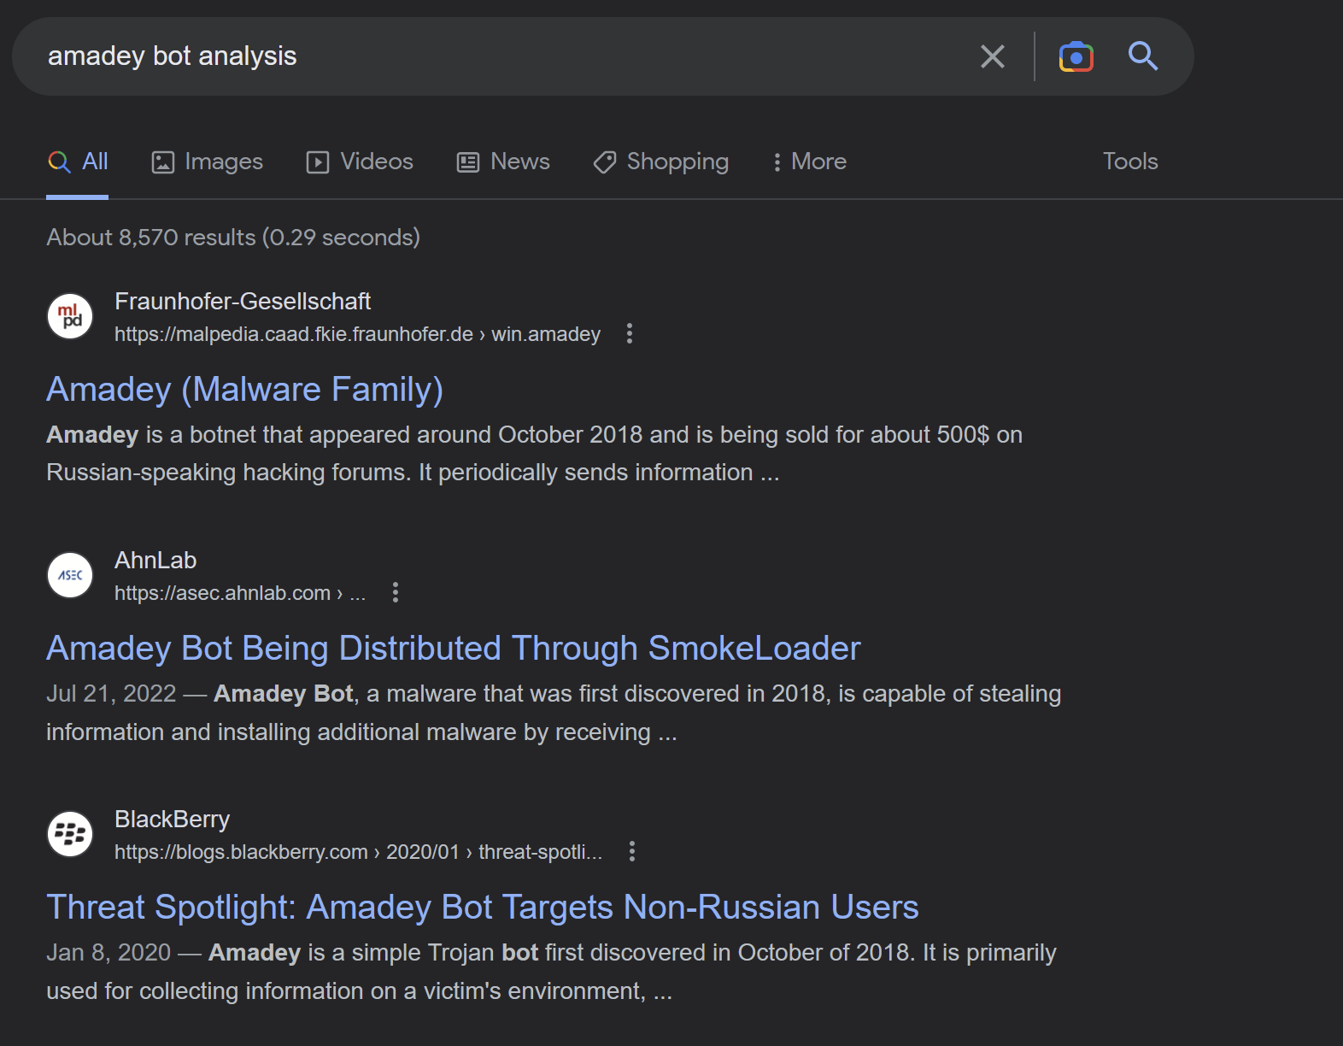Switch to the Images tab
Viewport: 1343px width, 1046px height.
coord(208,162)
